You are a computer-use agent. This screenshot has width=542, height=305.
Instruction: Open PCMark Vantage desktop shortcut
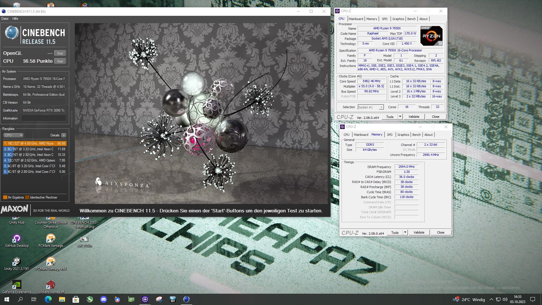tap(51, 241)
